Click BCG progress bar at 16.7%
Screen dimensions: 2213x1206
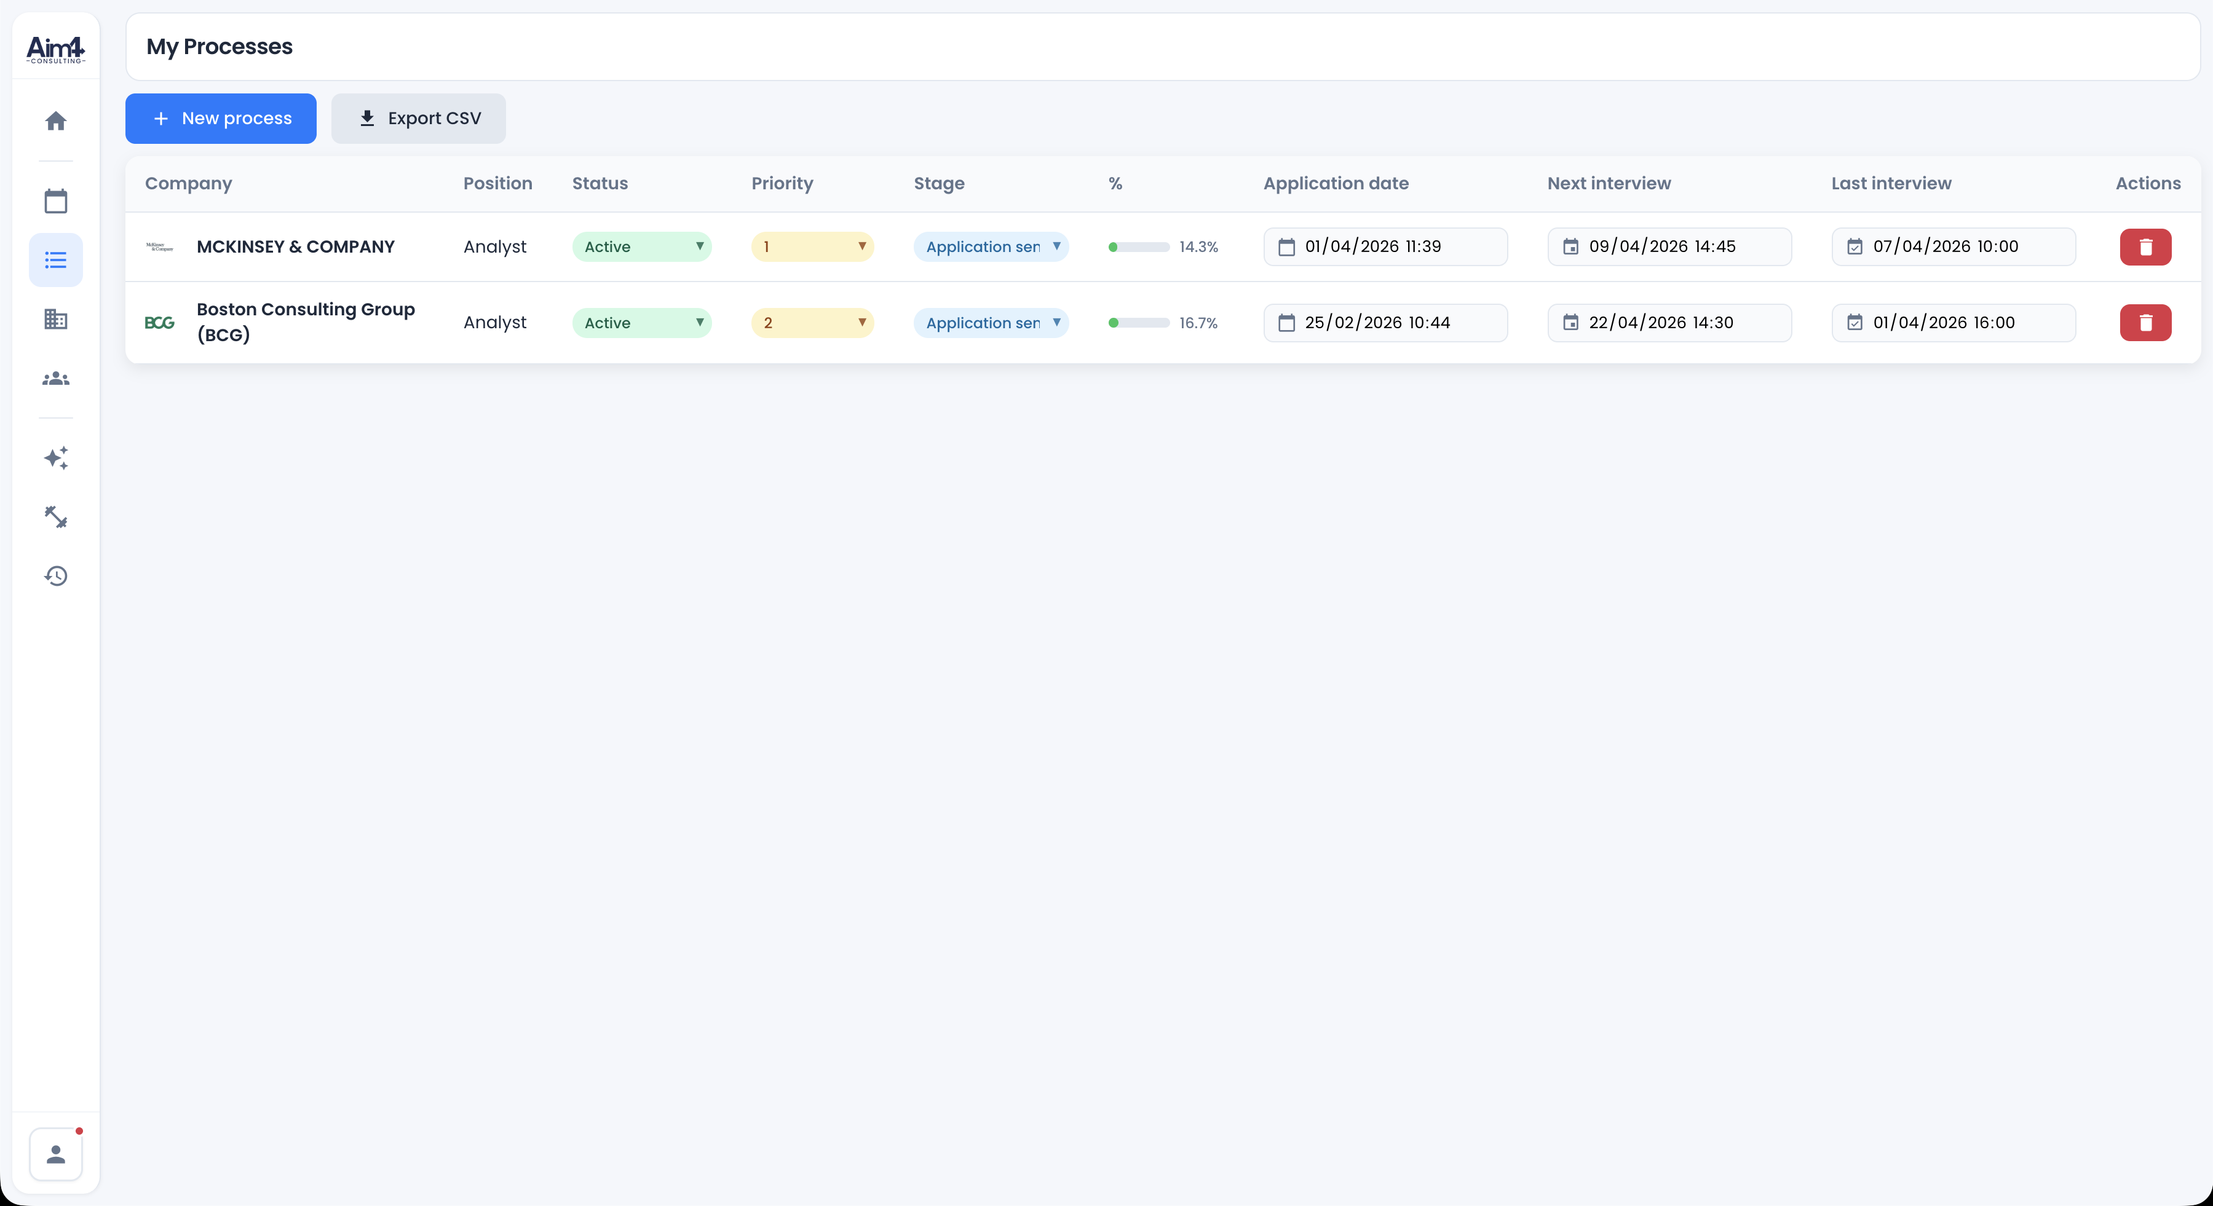(x=1138, y=323)
